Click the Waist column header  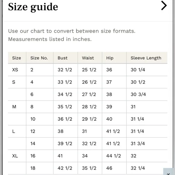(x=88, y=58)
